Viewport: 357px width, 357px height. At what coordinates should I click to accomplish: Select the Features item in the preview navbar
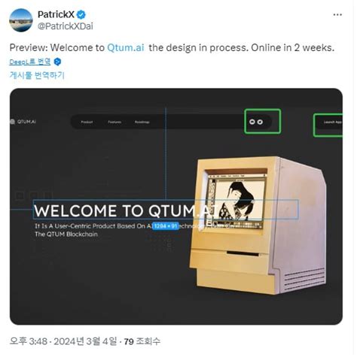point(114,122)
